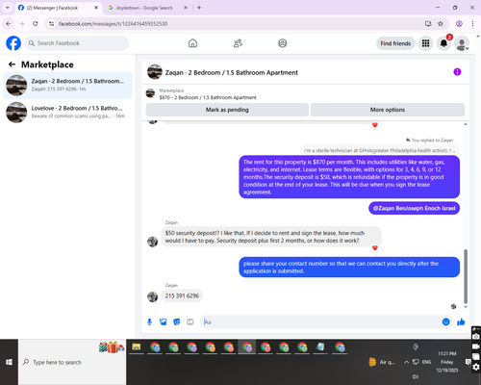
Task: Click the heart reaction under the $50 deposit message
Action: 375,247
